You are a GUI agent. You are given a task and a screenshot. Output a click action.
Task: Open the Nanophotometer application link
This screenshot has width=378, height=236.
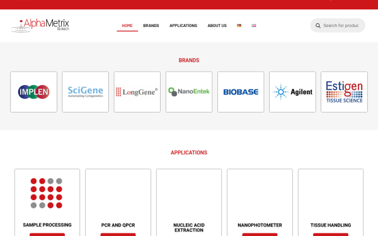click(x=260, y=225)
